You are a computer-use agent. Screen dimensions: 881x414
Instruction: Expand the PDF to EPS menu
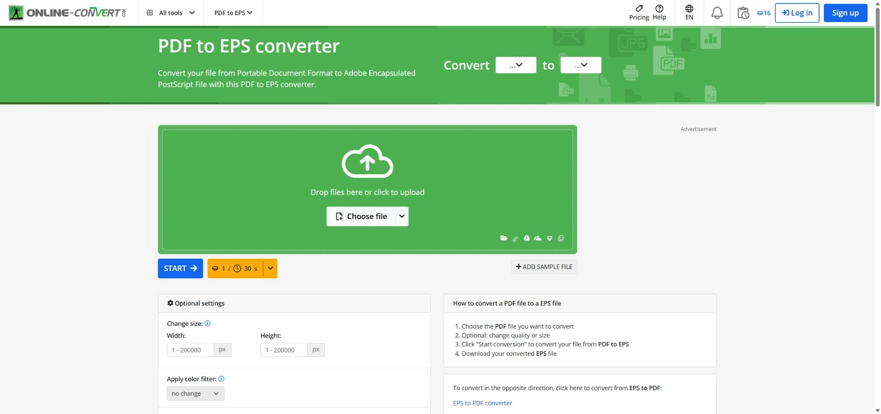click(x=233, y=13)
